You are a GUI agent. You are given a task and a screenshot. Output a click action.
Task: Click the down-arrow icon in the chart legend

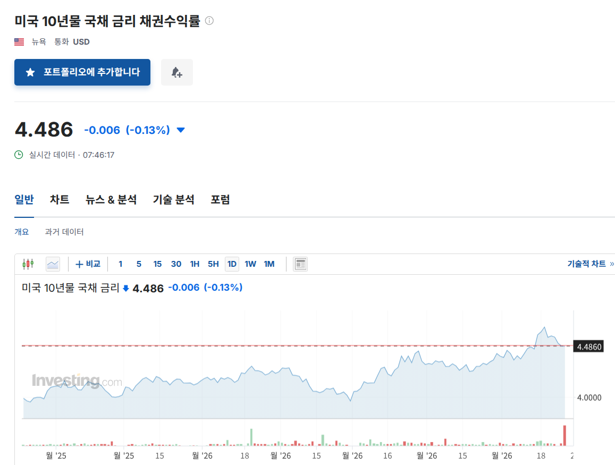click(x=126, y=289)
